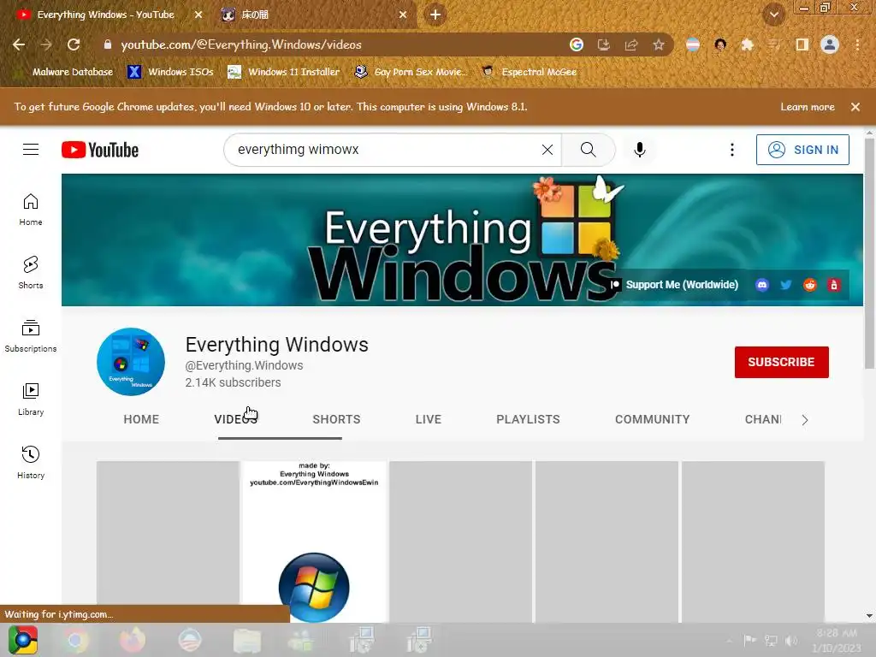The height and width of the screenshot is (657, 876).
Task: Open the COMMUNITY tab
Action: [x=653, y=419]
